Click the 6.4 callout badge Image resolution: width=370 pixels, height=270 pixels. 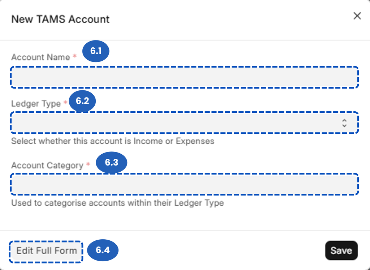pyautogui.click(x=103, y=250)
